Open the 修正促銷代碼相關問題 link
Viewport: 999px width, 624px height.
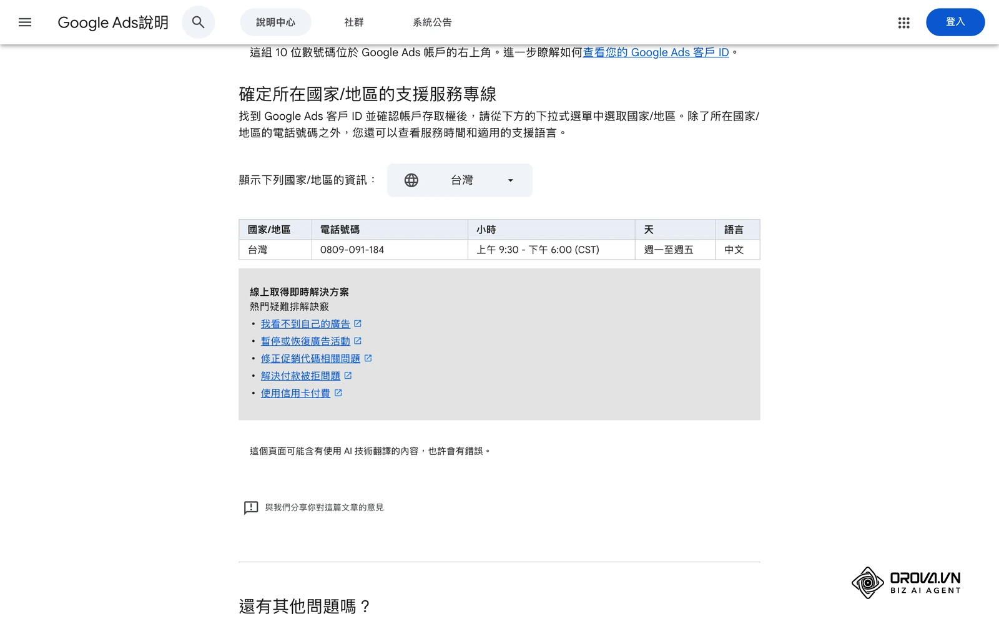(310, 358)
